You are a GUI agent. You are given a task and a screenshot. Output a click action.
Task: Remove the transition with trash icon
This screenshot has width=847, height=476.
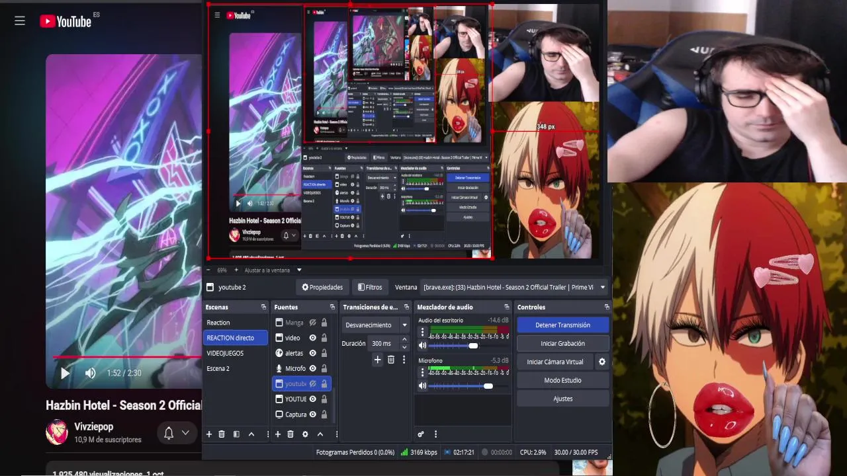[391, 360]
